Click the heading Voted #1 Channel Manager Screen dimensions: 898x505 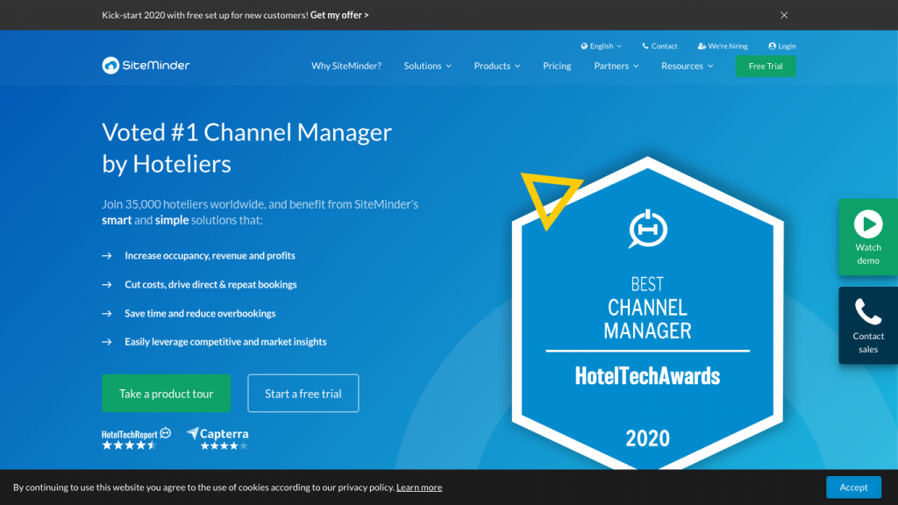[x=246, y=147]
